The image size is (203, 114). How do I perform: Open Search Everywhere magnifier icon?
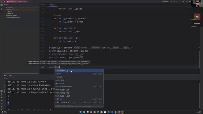[187, 2]
